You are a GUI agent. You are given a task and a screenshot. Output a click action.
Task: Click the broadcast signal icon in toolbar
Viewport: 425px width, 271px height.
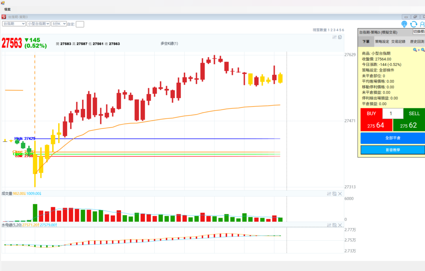tap(404, 24)
